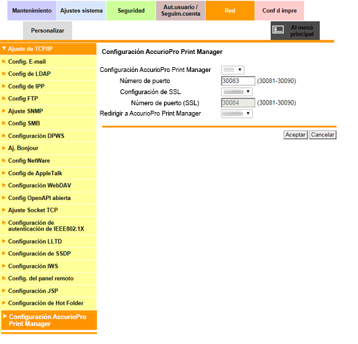Switch to Ajustes sistema tab
358x344 pixels.
[x=82, y=10]
